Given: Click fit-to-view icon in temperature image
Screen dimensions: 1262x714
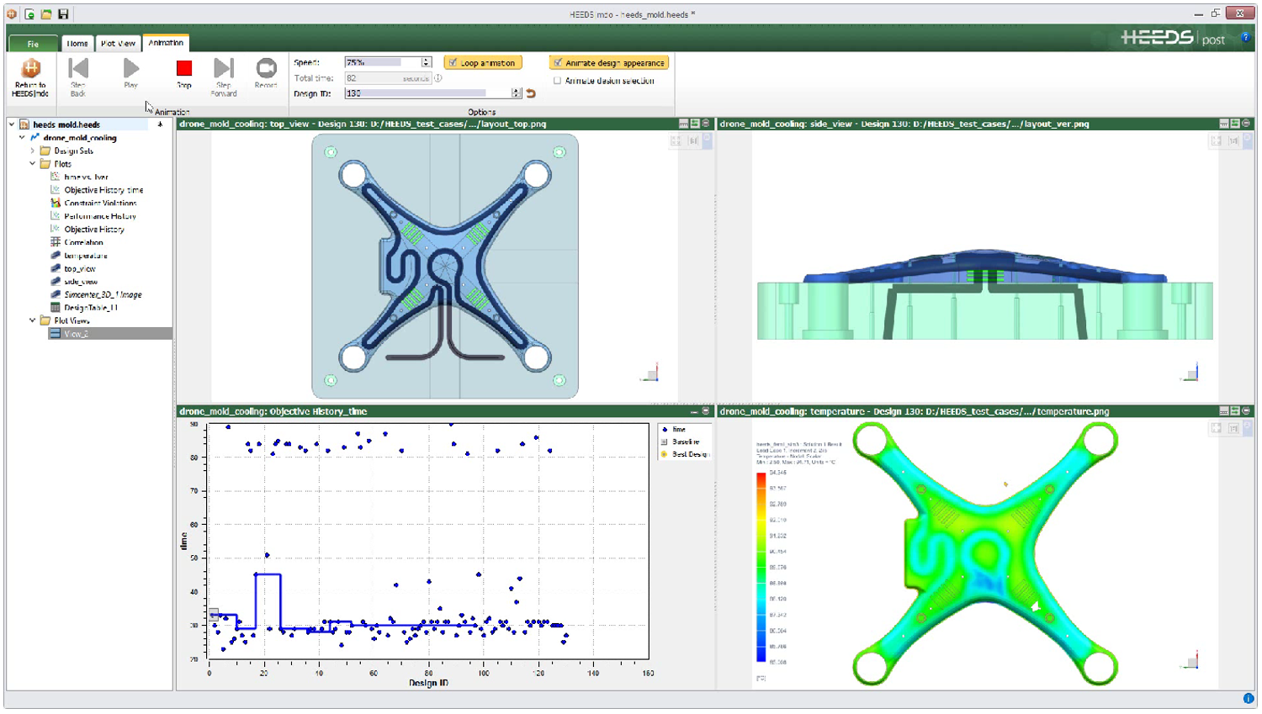Looking at the screenshot, I should [1217, 428].
